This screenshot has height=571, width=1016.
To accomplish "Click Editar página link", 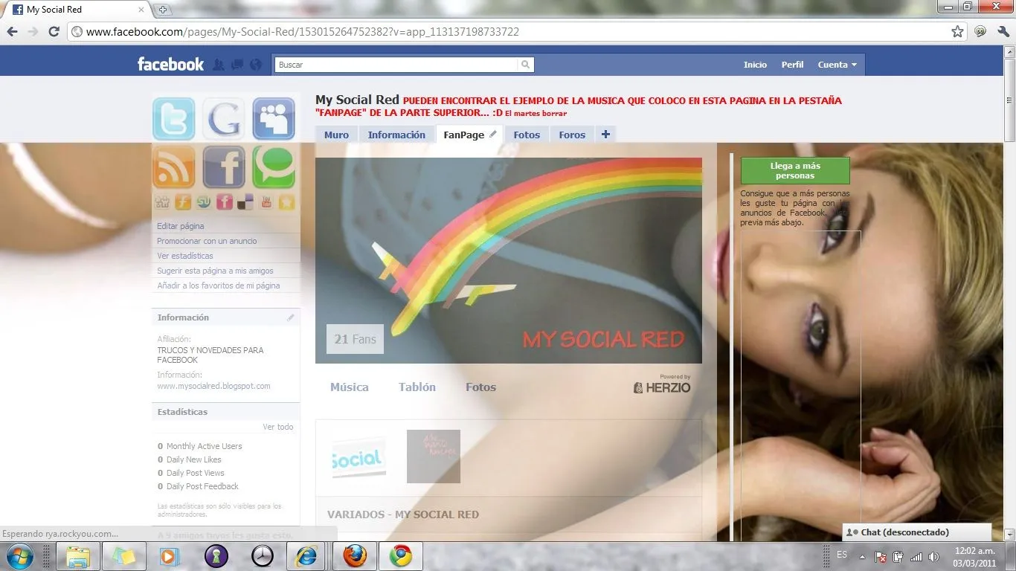I will coord(181,226).
